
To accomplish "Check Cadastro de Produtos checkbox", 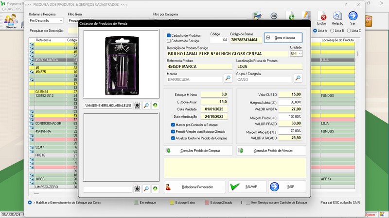I will pos(169,35).
